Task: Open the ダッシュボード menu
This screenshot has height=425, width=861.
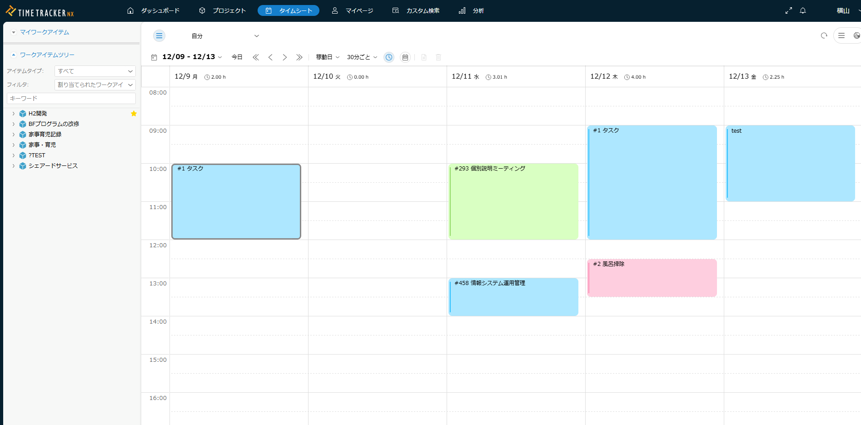Action: tap(154, 10)
